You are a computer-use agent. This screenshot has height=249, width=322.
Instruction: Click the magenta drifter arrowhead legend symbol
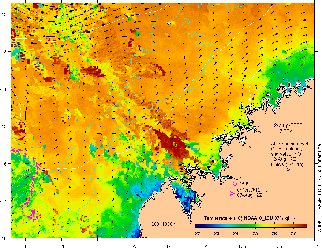232,193
